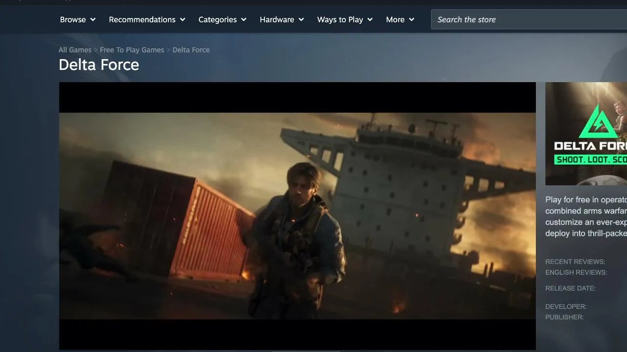Image resolution: width=627 pixels, height=352 pixels.
Task: Click the Delta Force page heading
Action: click(x=99, y=65)
